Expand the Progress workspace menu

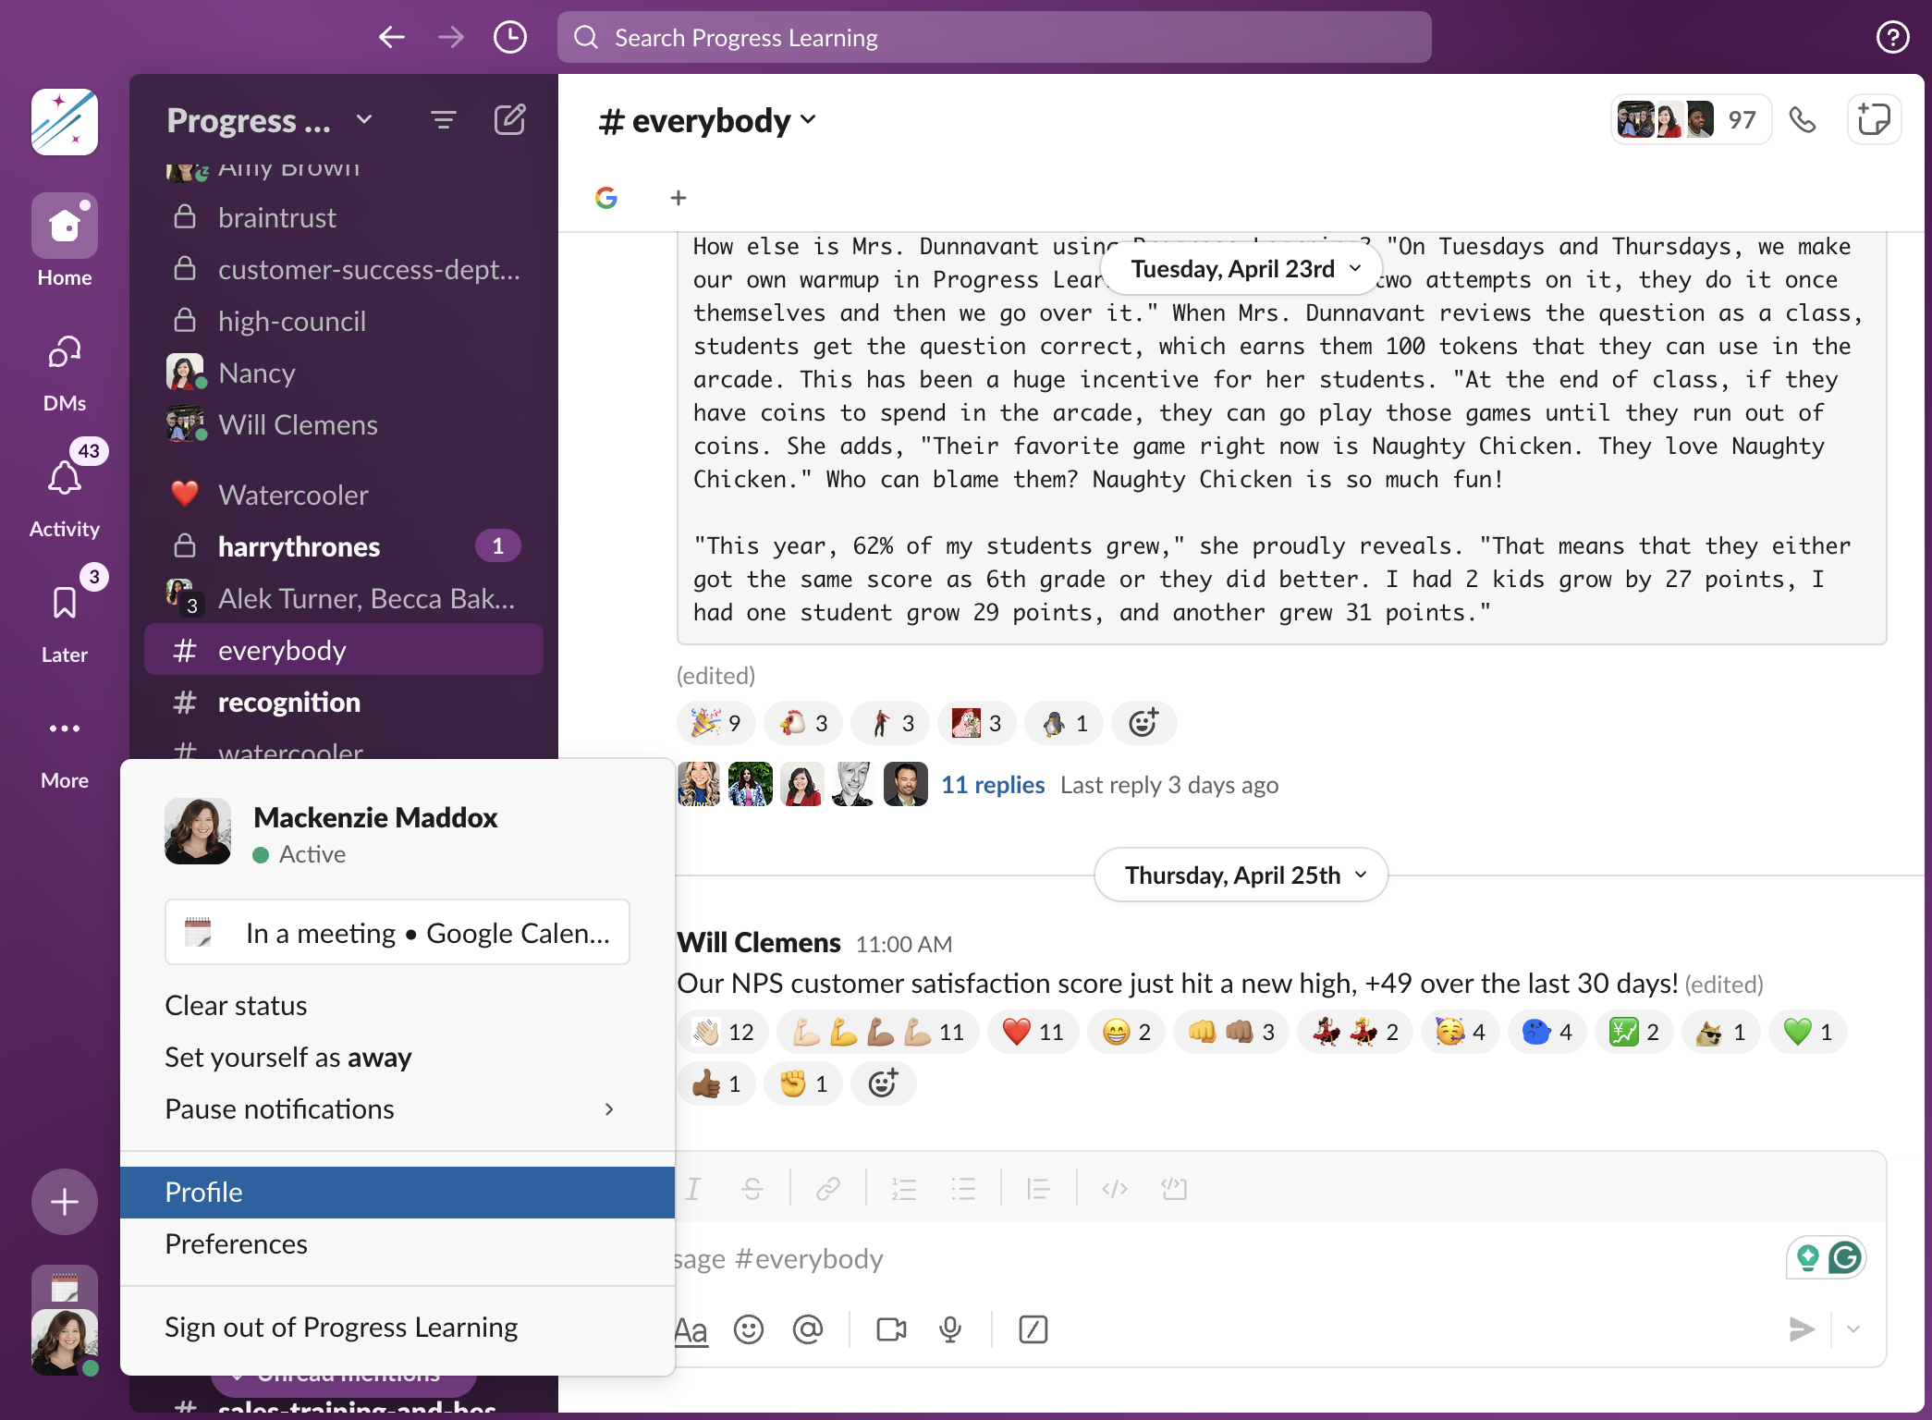(364, 119)
